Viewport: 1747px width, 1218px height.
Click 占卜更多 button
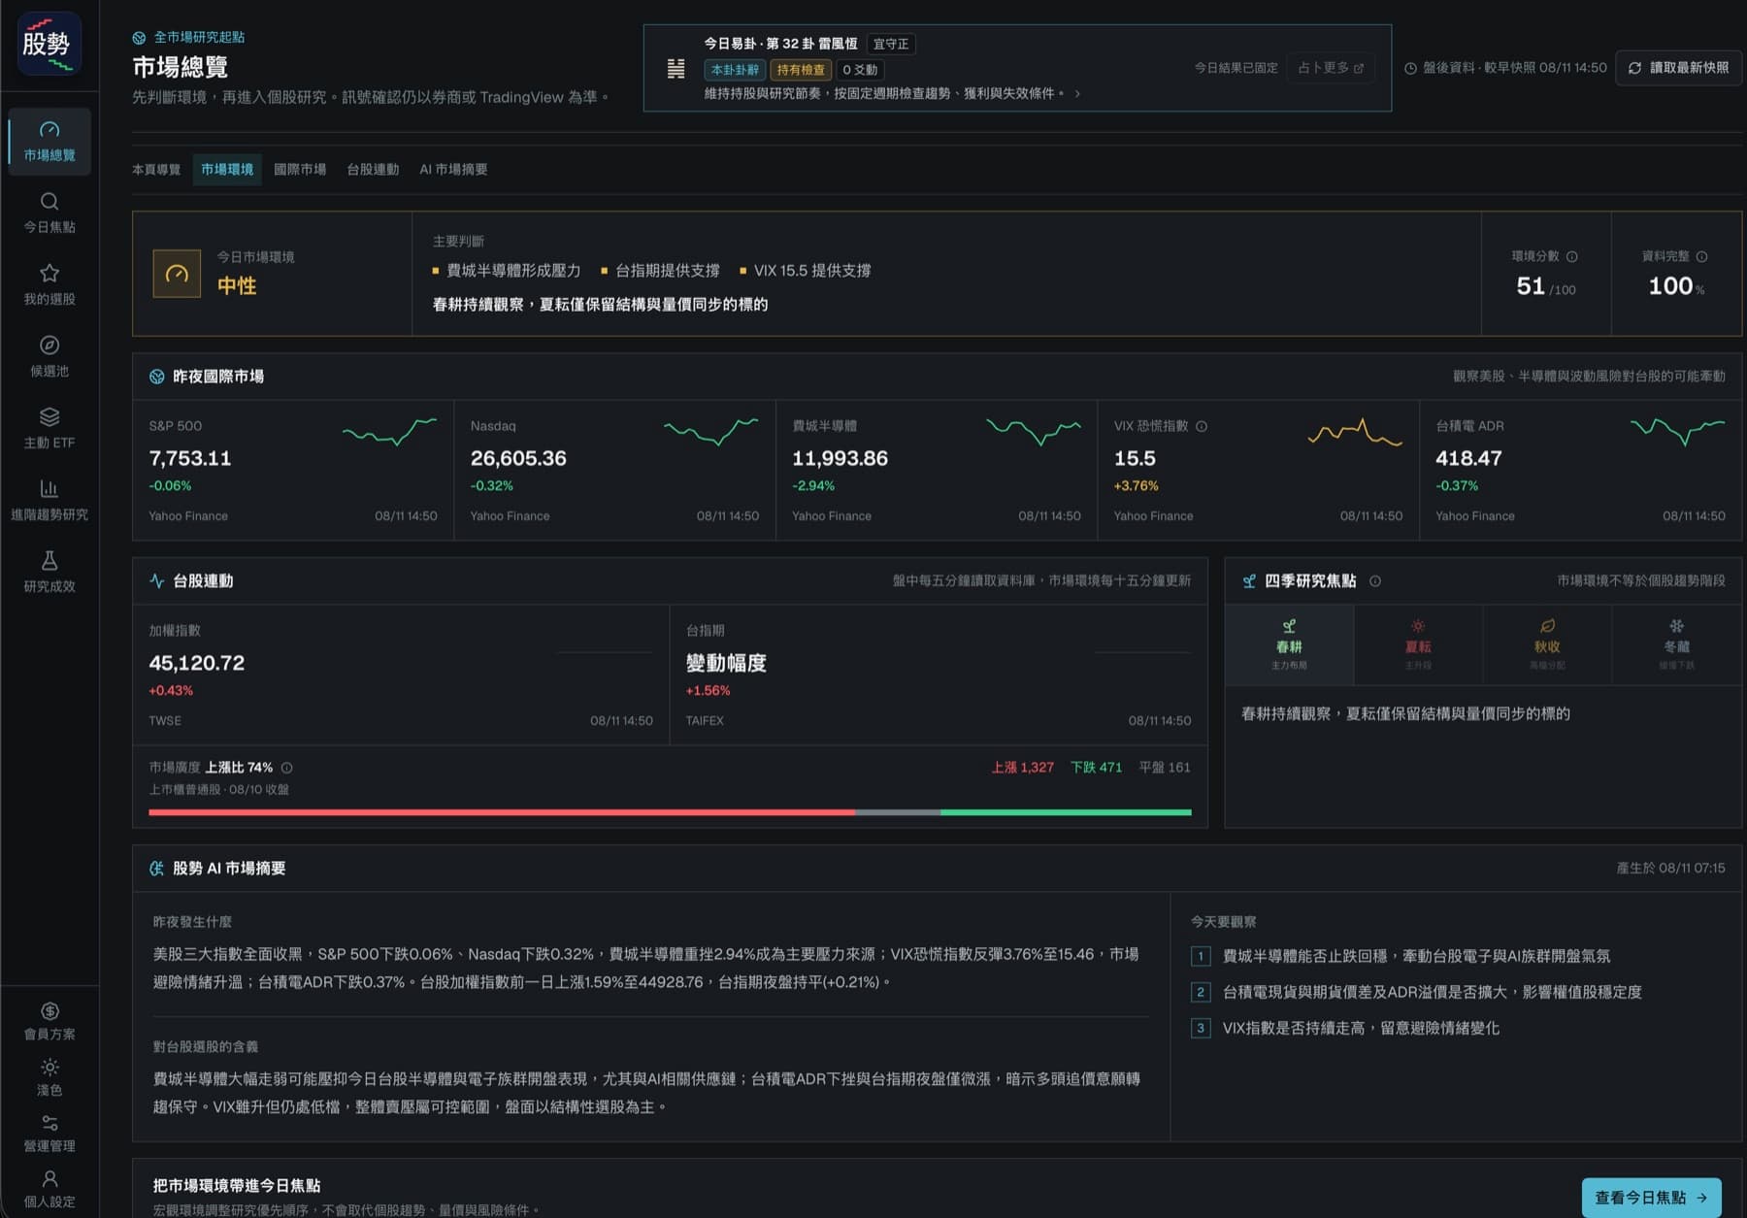(x=1331, y=68)
